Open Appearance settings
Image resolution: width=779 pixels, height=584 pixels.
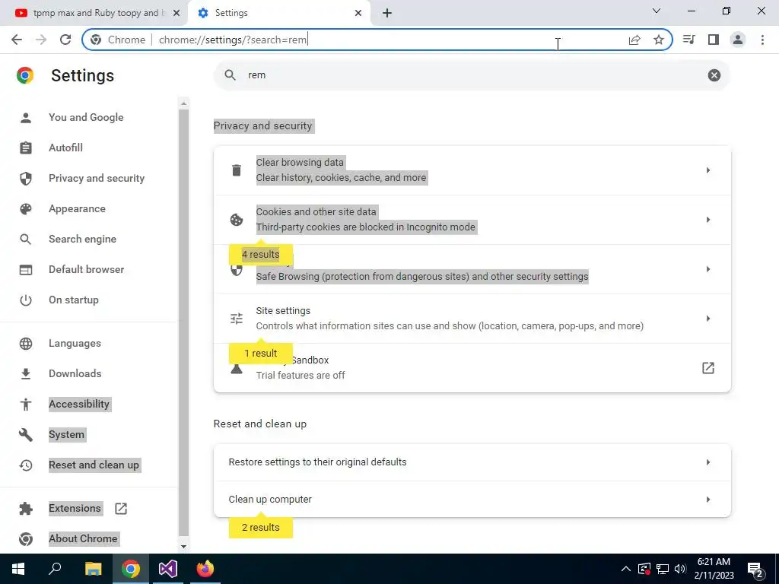(77, 208)
